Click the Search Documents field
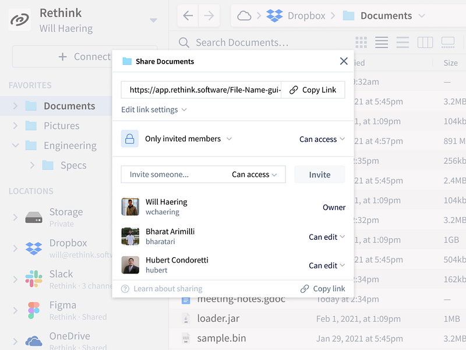 [x=242, y=43]
